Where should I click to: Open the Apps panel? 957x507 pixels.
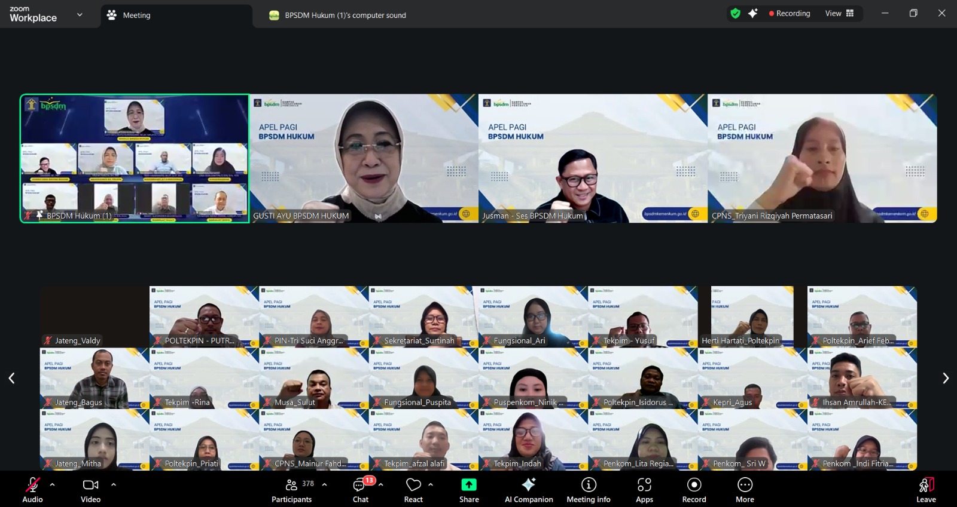(x=644, y=490)
